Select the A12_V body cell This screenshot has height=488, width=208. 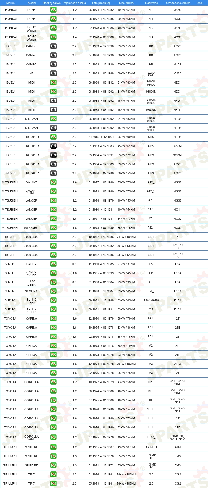pos(151,191)
